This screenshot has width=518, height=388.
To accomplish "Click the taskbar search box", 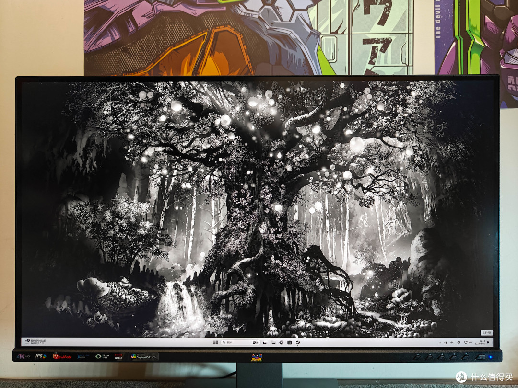I will pos(240,342).
